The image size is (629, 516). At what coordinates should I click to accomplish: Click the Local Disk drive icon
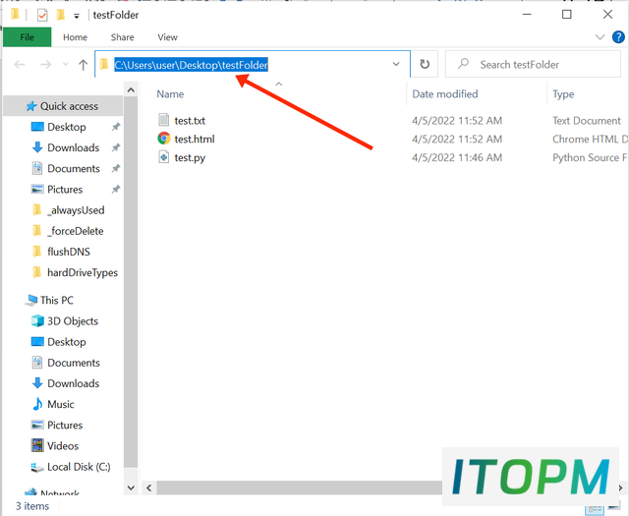[37, 467]
